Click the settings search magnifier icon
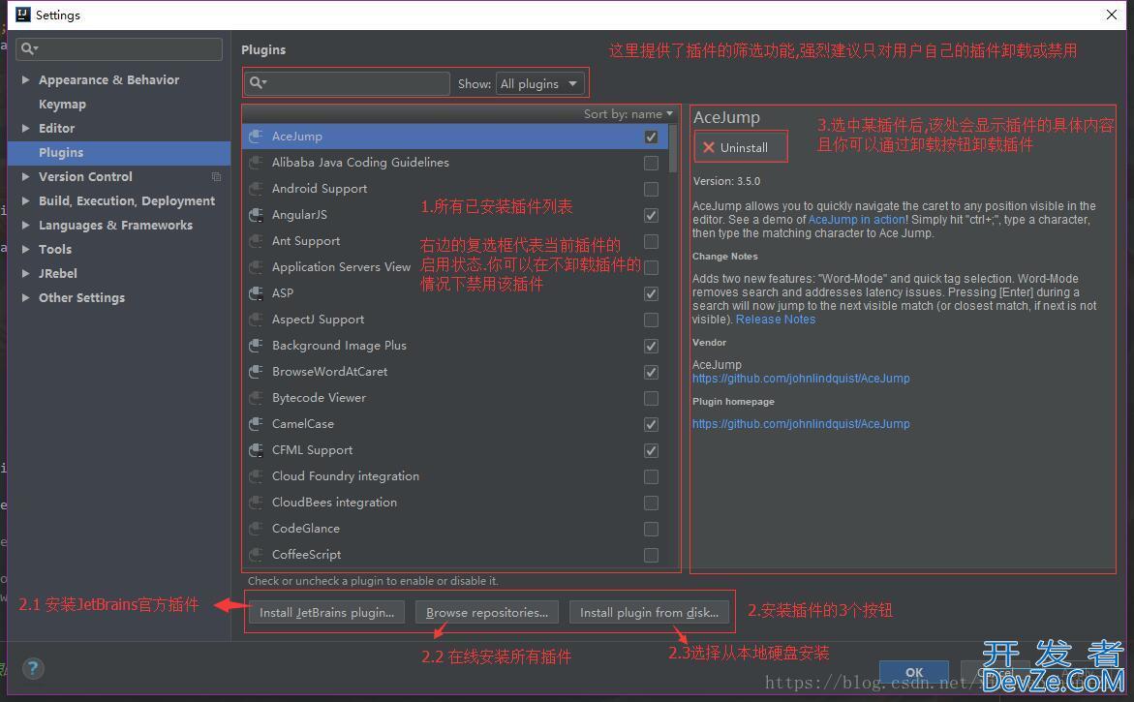The image size is (1134, 702). (x=28, y=48)
